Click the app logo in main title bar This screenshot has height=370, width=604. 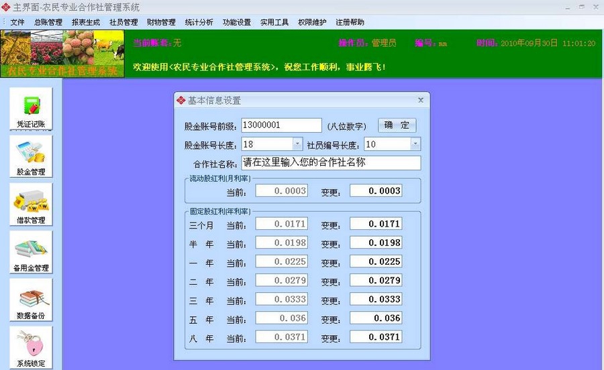coord(5,7)
